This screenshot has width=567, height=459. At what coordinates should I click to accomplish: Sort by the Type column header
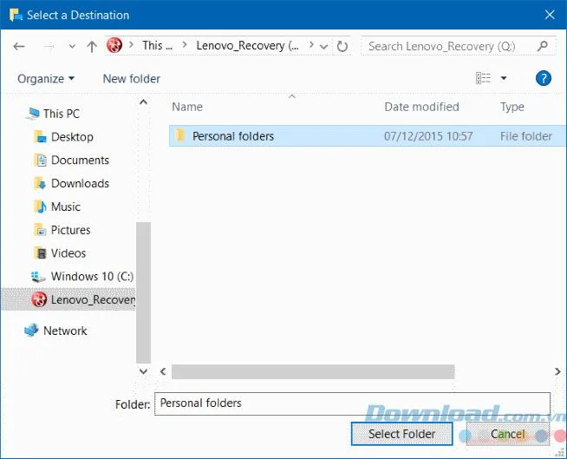[x=512, y=107]
